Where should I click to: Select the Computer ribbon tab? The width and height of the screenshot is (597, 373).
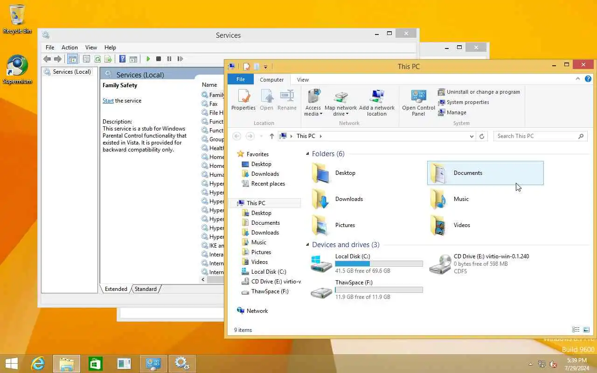(x=272, y=80)
